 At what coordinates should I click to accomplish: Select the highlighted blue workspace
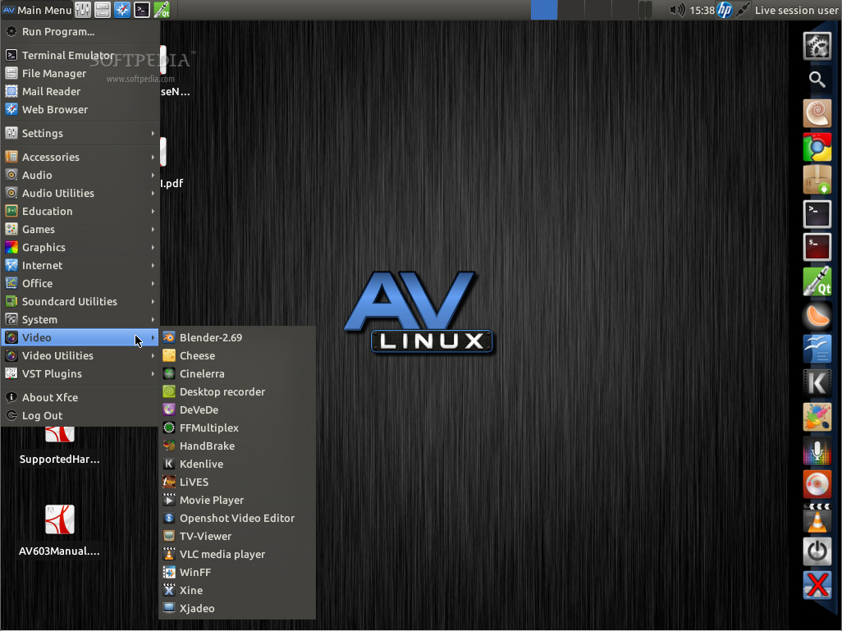(544, 10)
